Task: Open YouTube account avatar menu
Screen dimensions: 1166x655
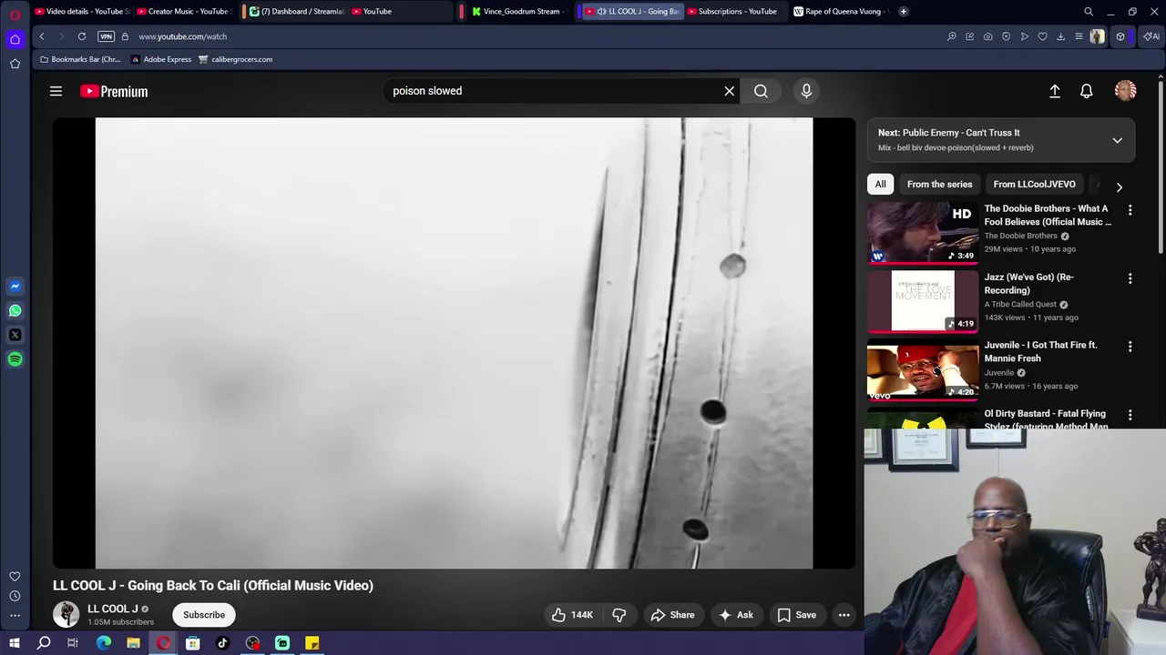Action: coord(1126,91)
